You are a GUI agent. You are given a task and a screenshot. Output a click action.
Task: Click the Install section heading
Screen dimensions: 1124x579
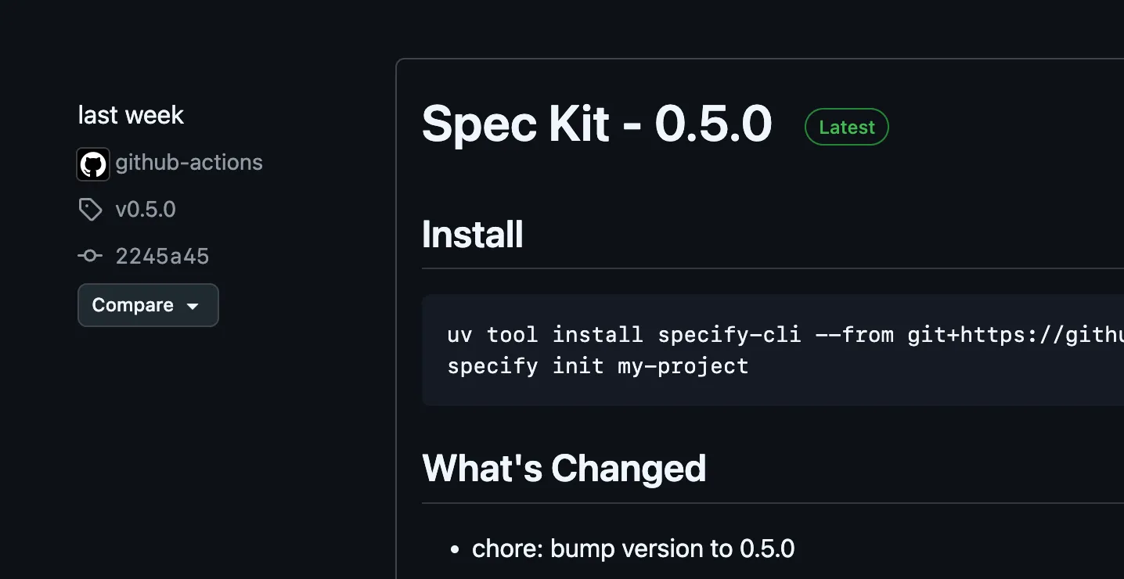coord(472,233)
